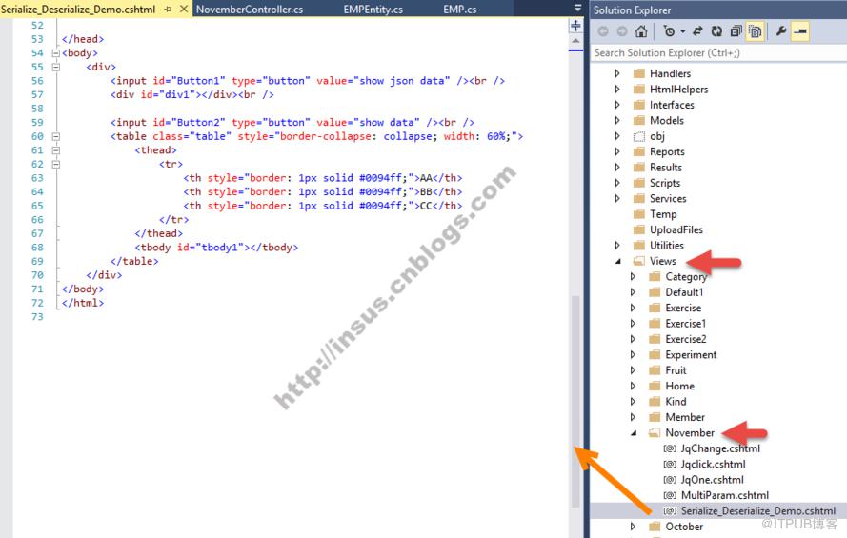This screenshot has width=847, height=538.
Task: Collapse All nodes in Solution Explorer
Action: pos(736,31)
